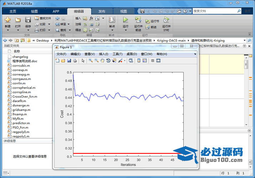Click the Print Figure icon in Figure 1 toolbar
This screenshot has width=255, height=178.
click(x=75, y=61)
